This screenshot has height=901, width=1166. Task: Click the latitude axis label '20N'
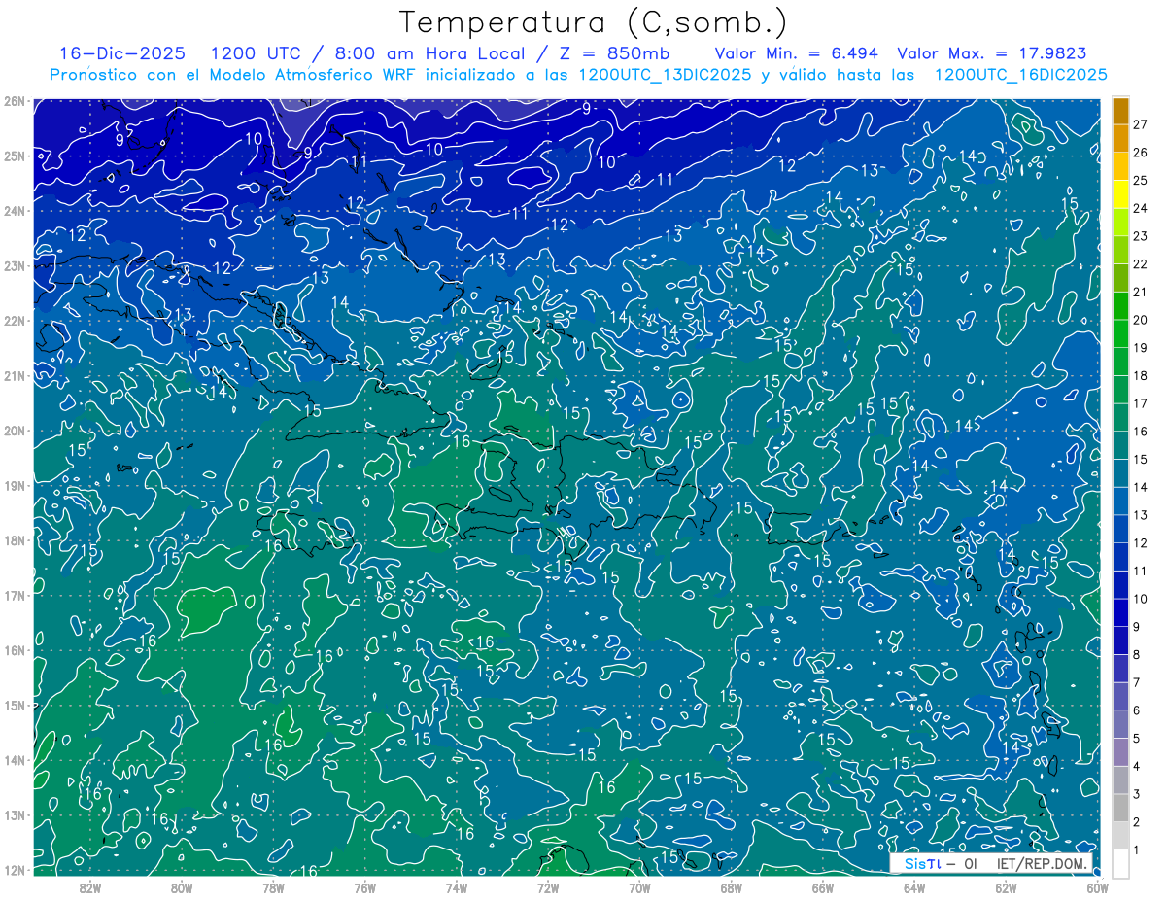pyautogui.click(x=15, y=431)
